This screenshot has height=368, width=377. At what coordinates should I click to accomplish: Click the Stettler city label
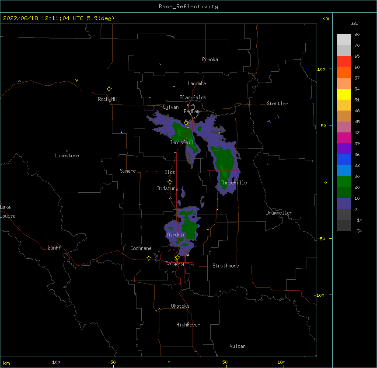pos(277,104)
